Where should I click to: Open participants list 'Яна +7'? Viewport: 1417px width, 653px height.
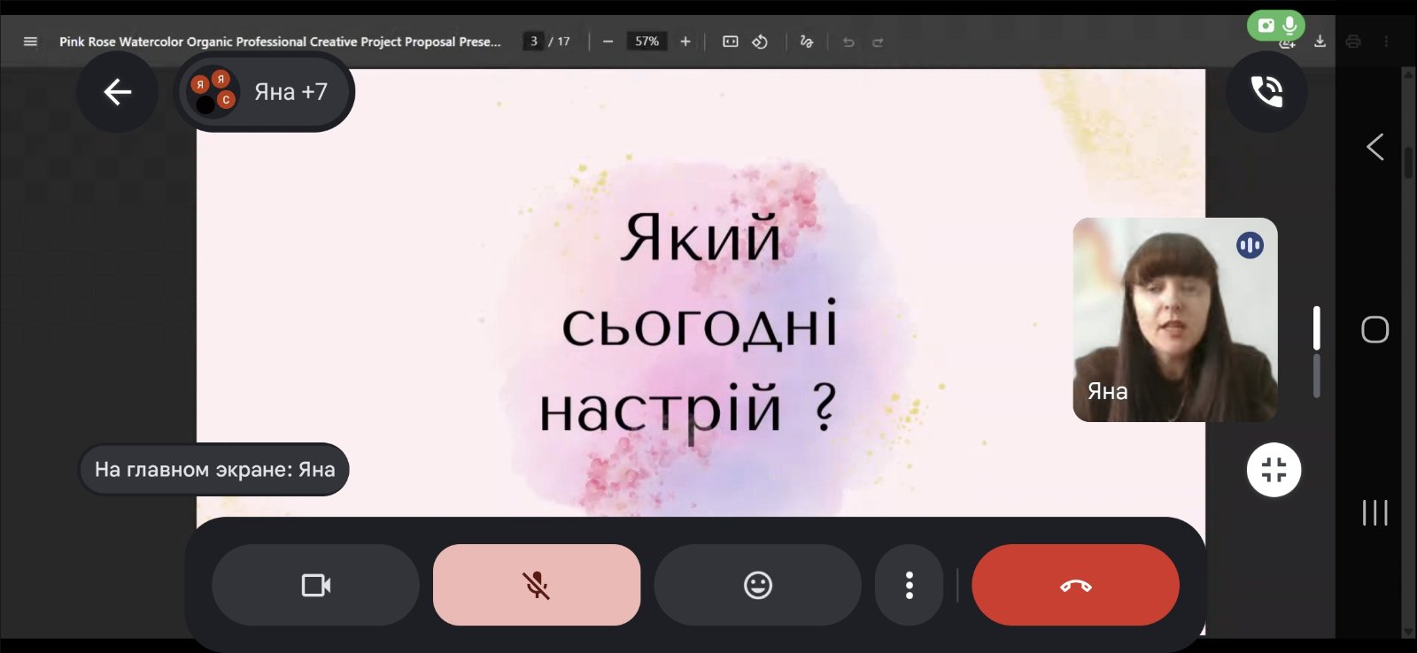pos(264,92)
